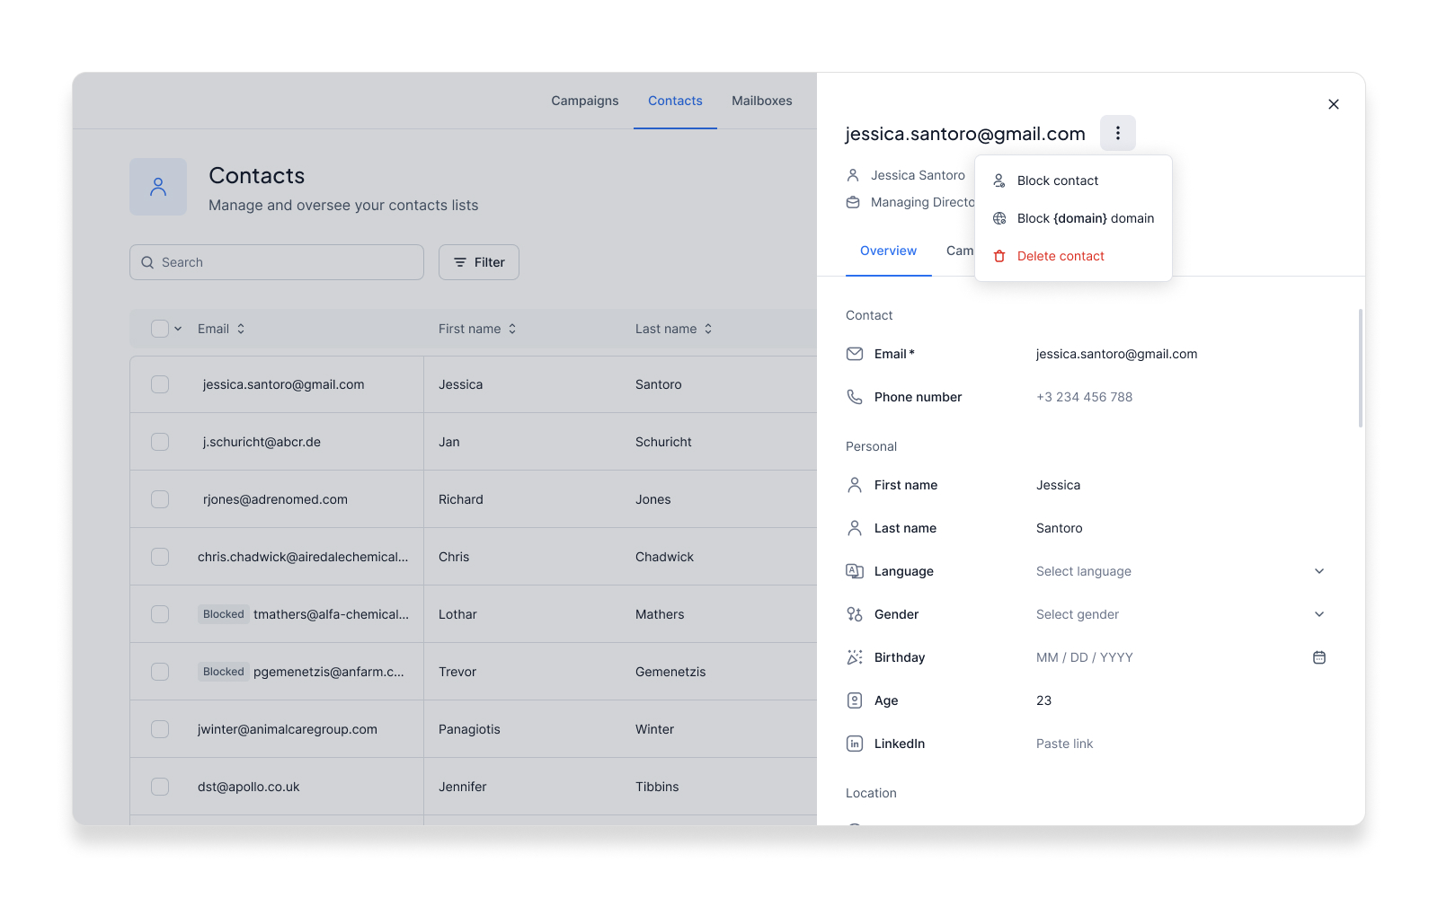The width and height of the screenshot is (1438, 898).
Task: Click the person icon beside First name
Action: pos(855,485)
